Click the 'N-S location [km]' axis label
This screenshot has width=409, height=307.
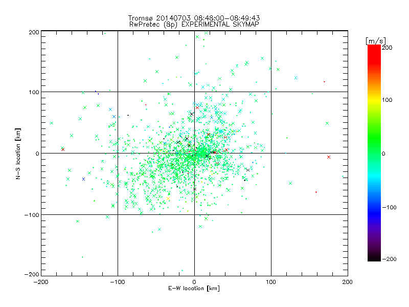coord(18,154)
